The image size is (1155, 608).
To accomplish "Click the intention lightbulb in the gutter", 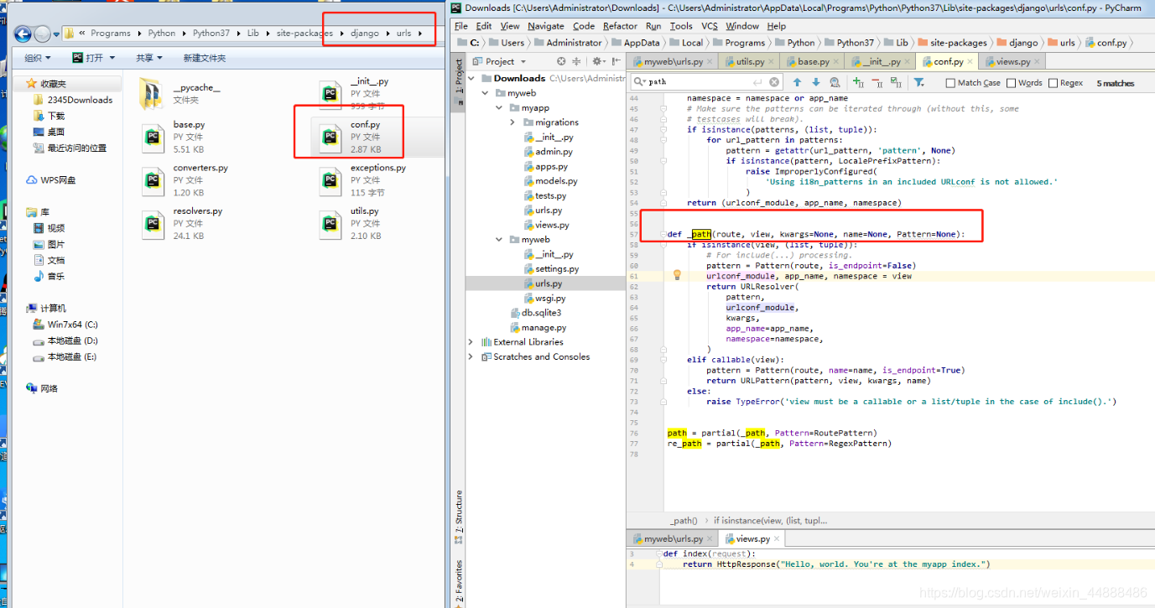I will click(x=677, y=275).
